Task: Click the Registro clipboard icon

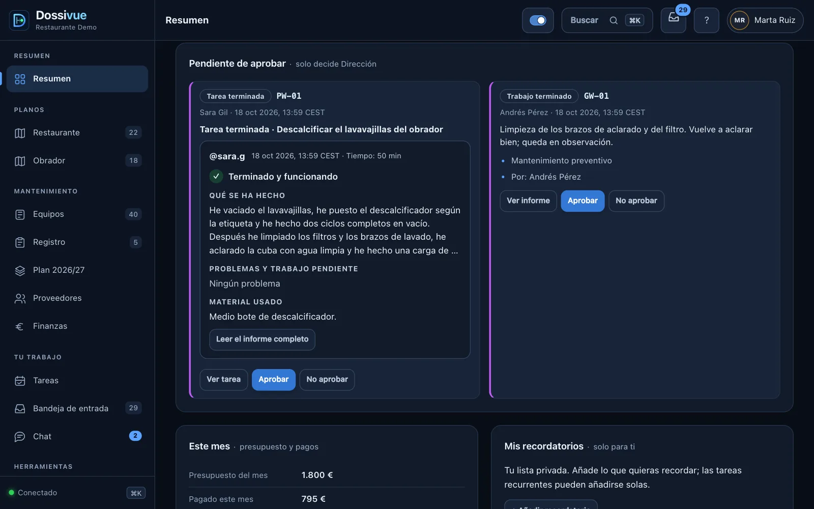Action: (x=20, y=242)
